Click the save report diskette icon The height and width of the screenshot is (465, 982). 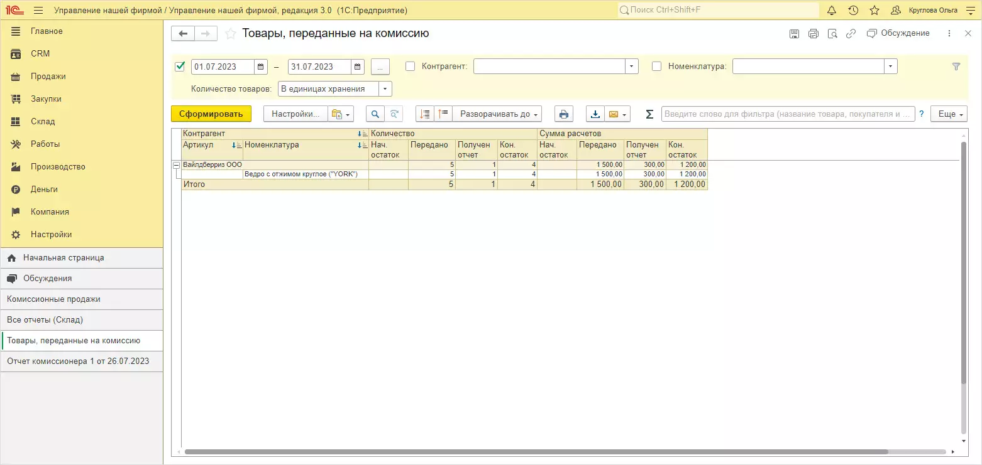[x=795, y=34]
